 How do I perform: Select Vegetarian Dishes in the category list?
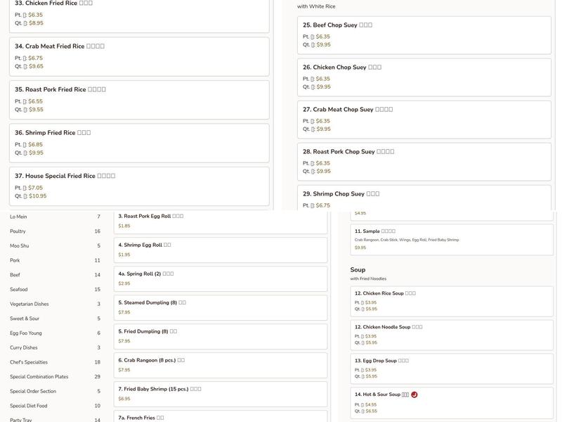[x=30, y=305]
